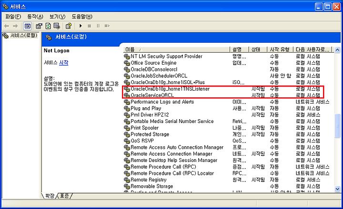Click the list scrollbar down arrow
Screen dimensions: 343x209
click(x=338, y=189)
